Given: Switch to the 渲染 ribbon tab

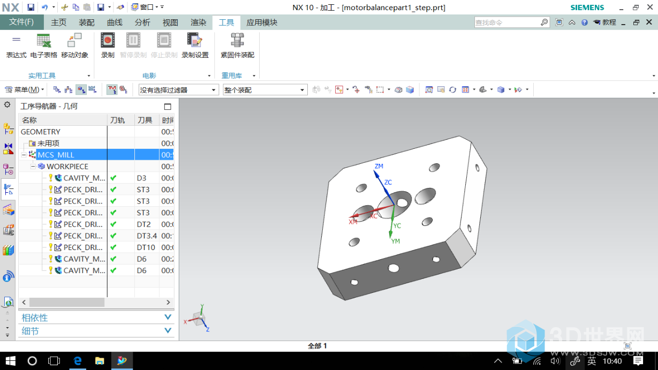Looking at the screenshot, I should tap(198, 22).
